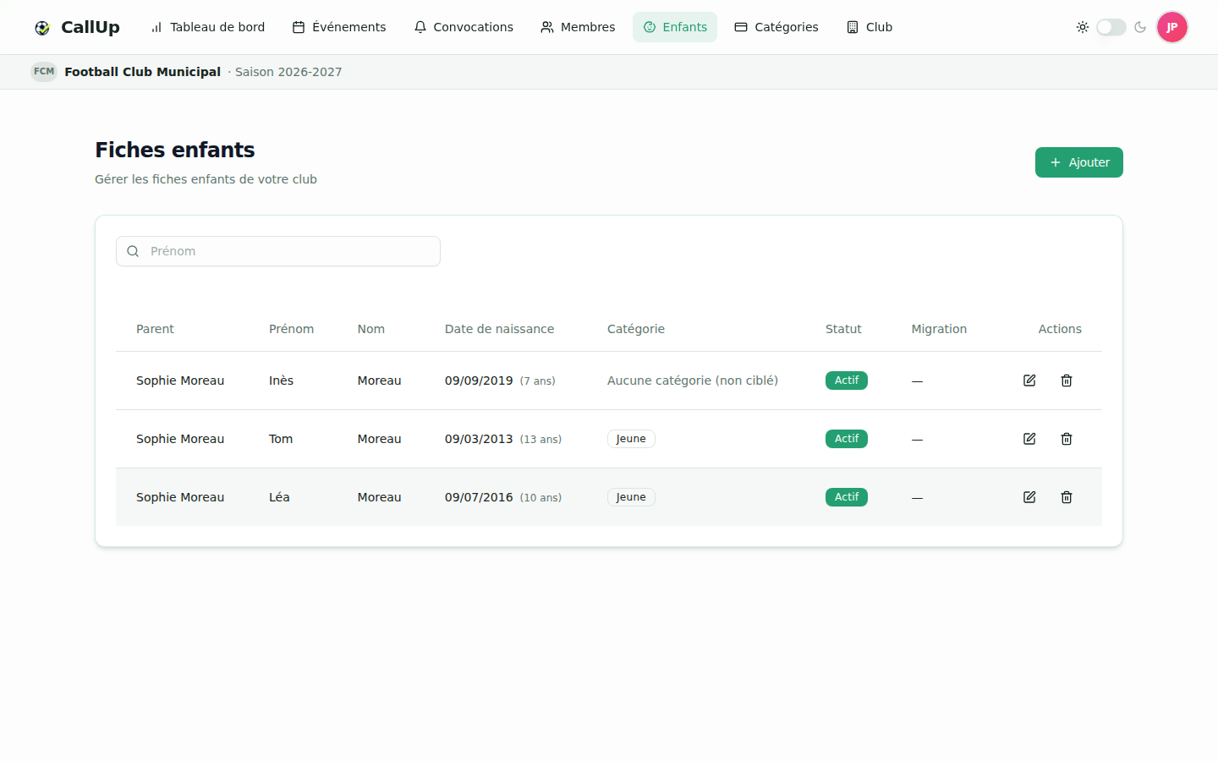This screenshot has width=1218, height=761.
Task: Click the Jeune category badge in Tom's row
Action: tap(631, 439)
